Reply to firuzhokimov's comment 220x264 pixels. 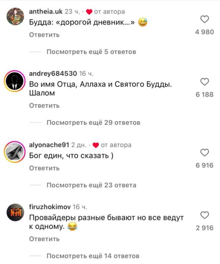[44, 239]
